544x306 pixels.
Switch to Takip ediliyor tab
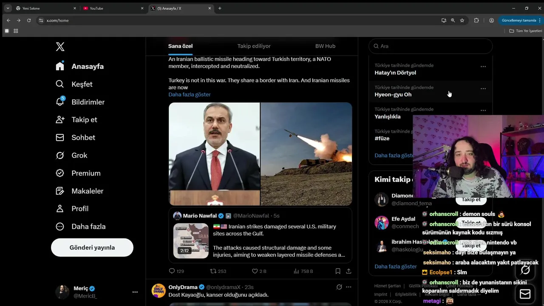[x=254, y=46]
